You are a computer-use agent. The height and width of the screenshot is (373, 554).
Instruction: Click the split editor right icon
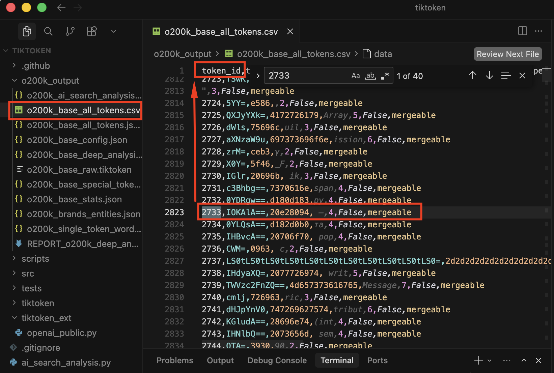[x=522, y=31]
